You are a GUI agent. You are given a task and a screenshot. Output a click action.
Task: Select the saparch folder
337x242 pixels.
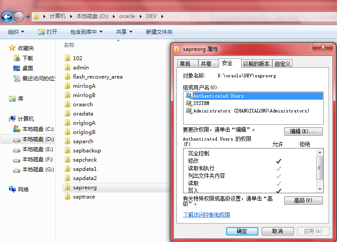click(79, 141)
